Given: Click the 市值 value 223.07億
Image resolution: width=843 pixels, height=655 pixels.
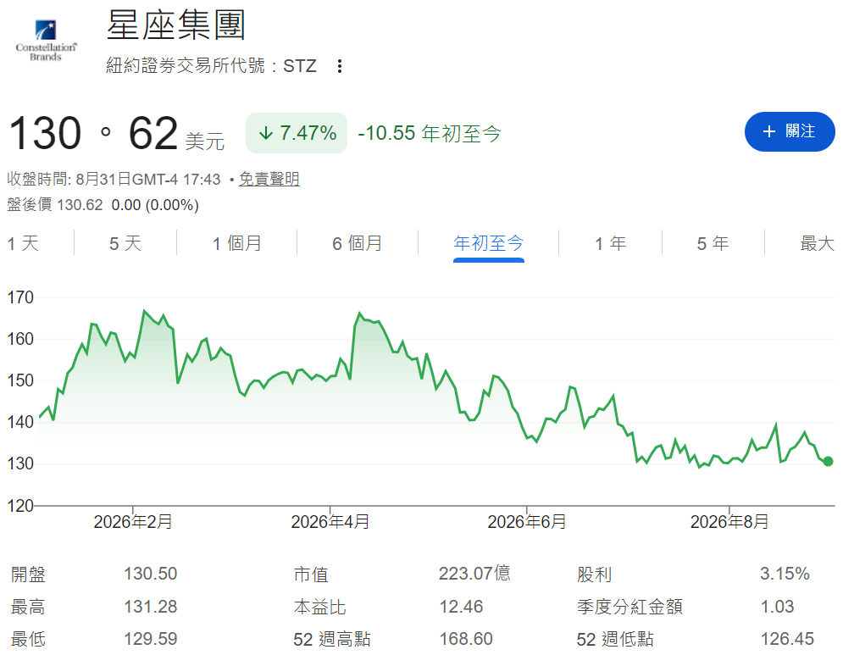Looking at the screenshot, I should pyautogui.click(x=474, y=574).
